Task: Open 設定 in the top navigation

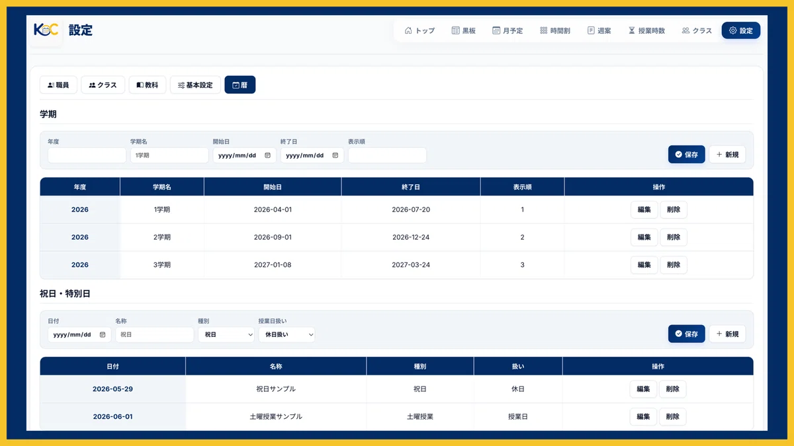Action: [x=741, y=30]
